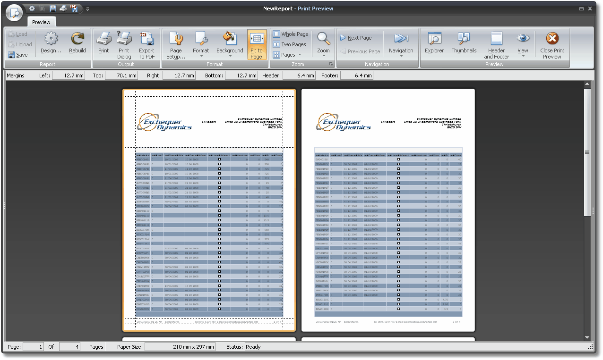This screenshot has height=360, width=603.
Task: Open Page Setup
Action: click(x=176, y=45)
